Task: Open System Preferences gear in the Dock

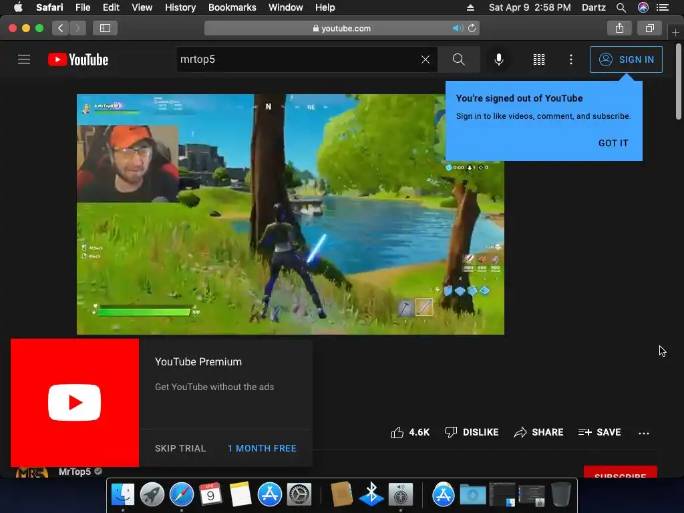Action: tap(299, 494)
